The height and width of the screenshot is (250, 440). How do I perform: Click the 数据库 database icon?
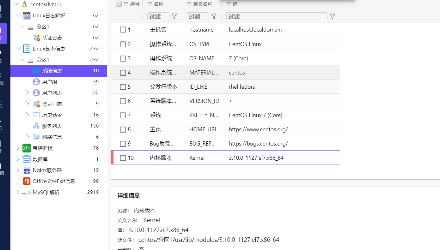(27, 159)
